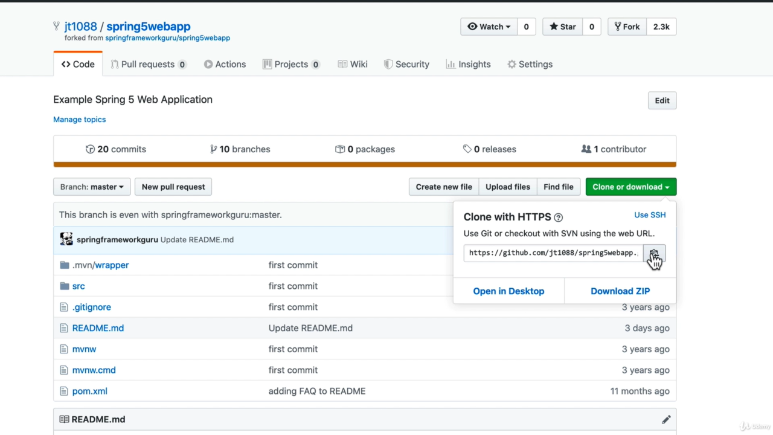Fork the repository using Fork button
Viewport: 773px width, 435px height.
coord(627,27)
